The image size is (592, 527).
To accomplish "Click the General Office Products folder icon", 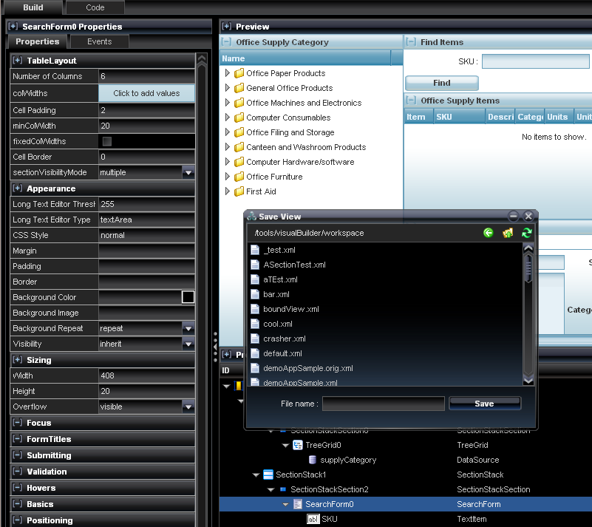I will 239,87.
